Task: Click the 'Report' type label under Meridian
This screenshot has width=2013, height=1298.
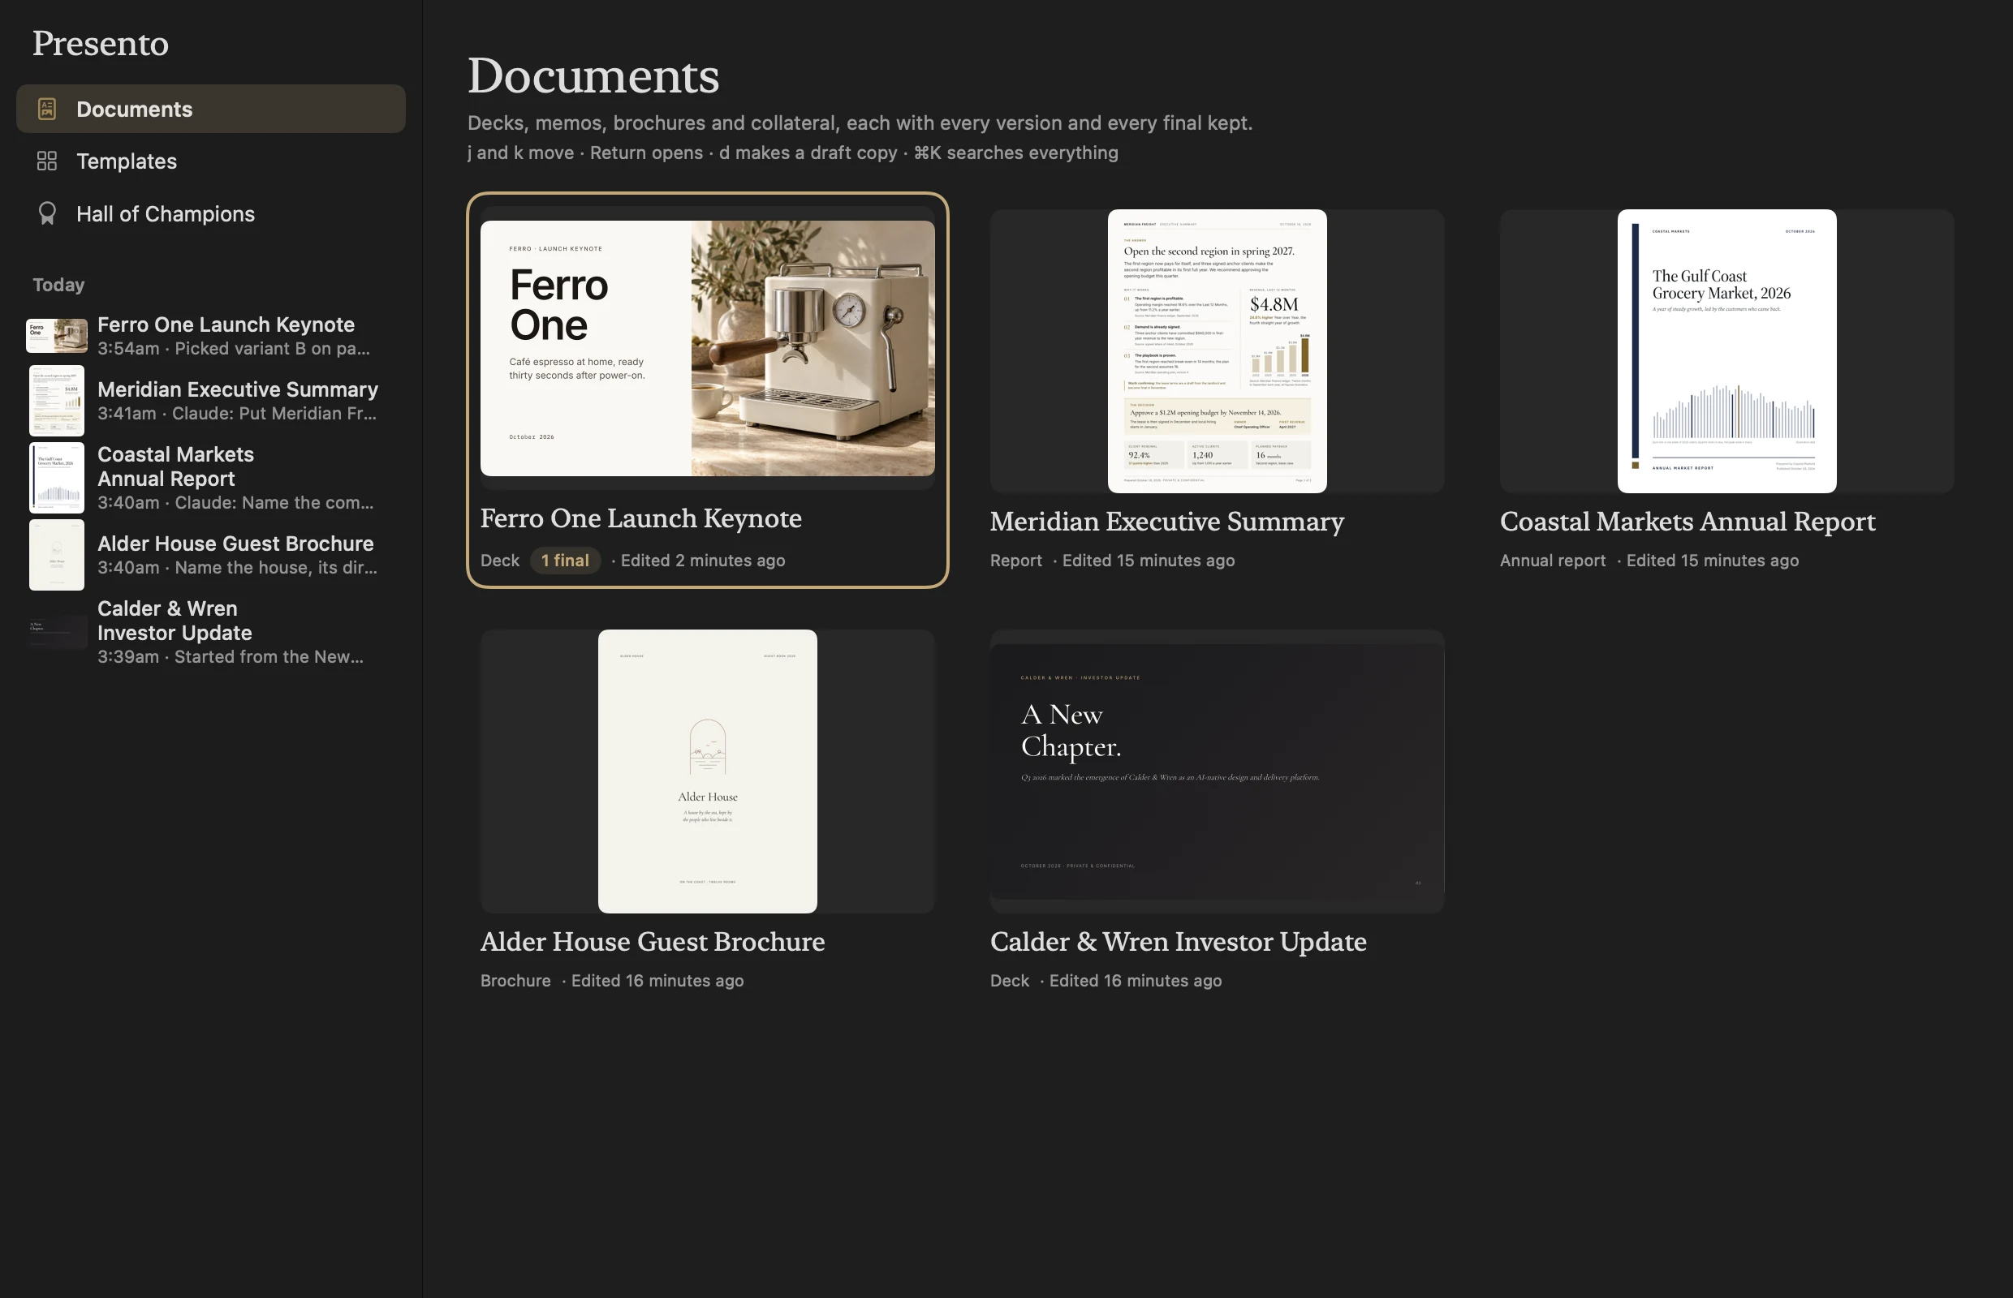Action: pyautogui.click(x=1015, y=561)
